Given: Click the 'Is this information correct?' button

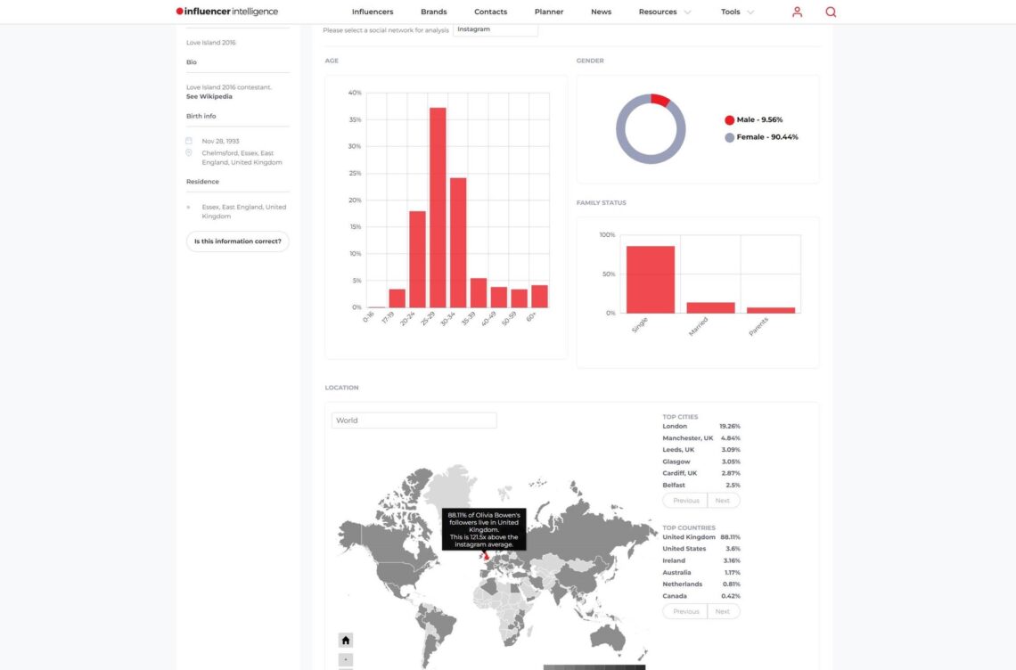Looking at the screenshot, I should pos(236,241).
